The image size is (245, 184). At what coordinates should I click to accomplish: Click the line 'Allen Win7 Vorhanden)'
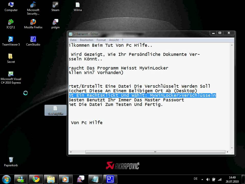pyautogui.click(x=96, y=73)
